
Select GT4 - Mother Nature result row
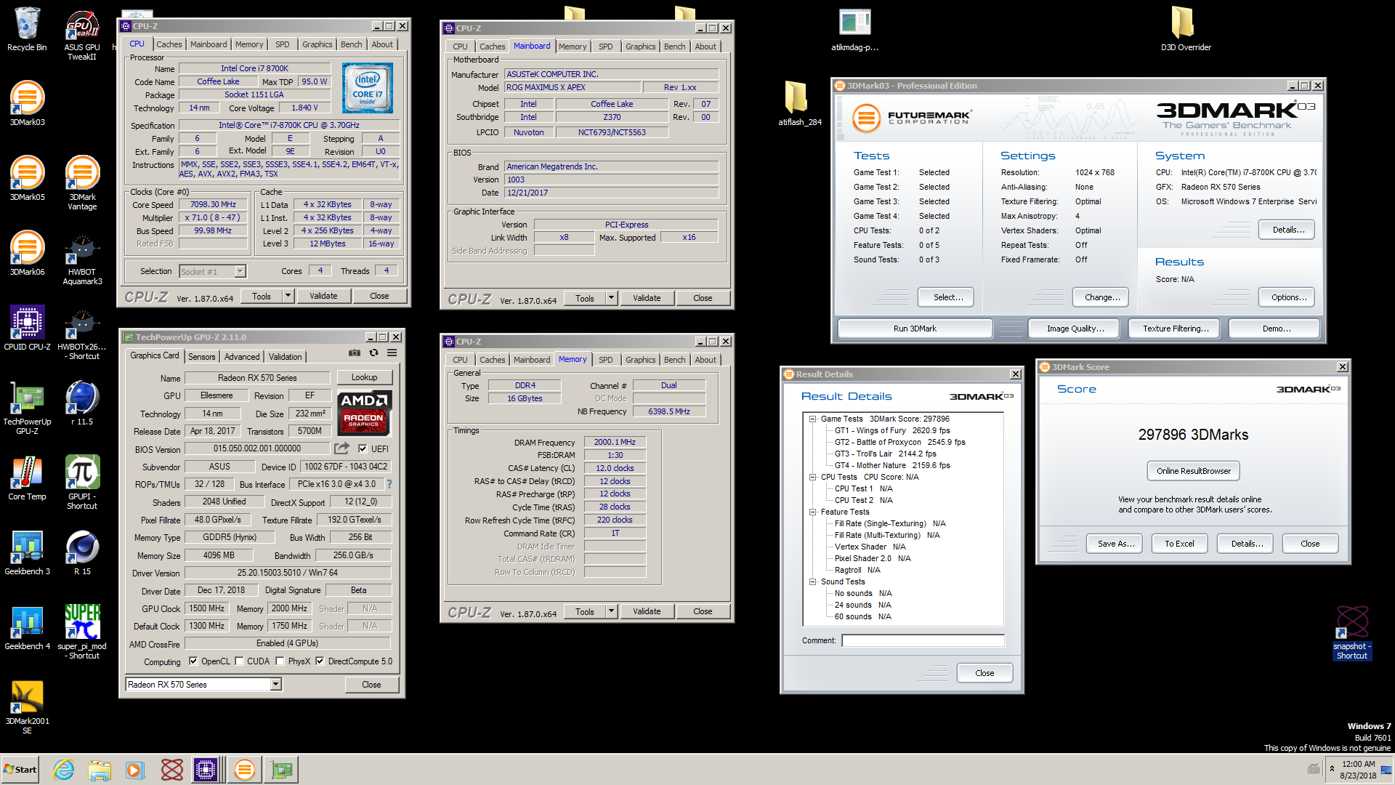point(892,465)
